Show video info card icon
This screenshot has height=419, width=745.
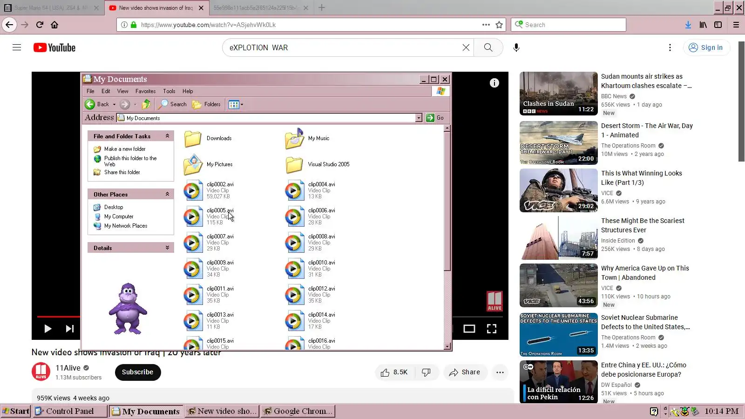pyautogui.click(x=494, y=83)
